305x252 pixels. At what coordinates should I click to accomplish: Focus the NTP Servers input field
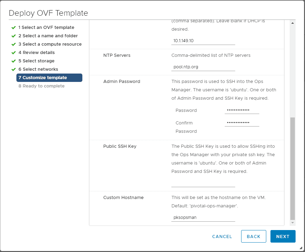[203, 67]
